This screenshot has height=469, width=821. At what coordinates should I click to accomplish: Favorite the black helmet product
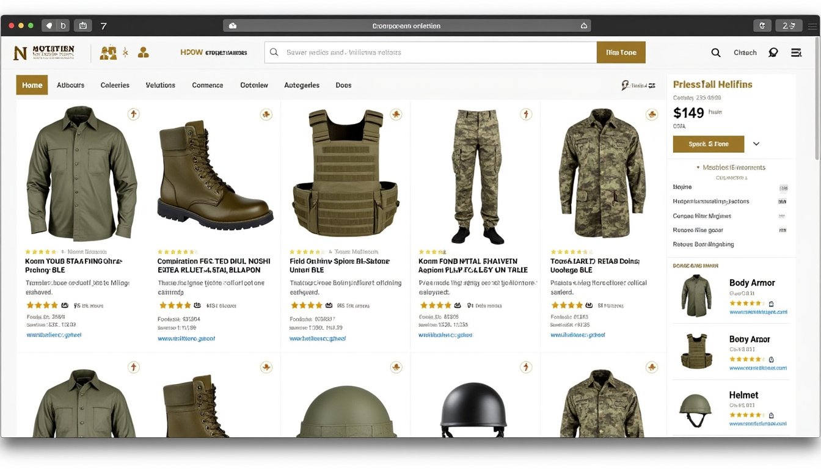pos(526,367)
